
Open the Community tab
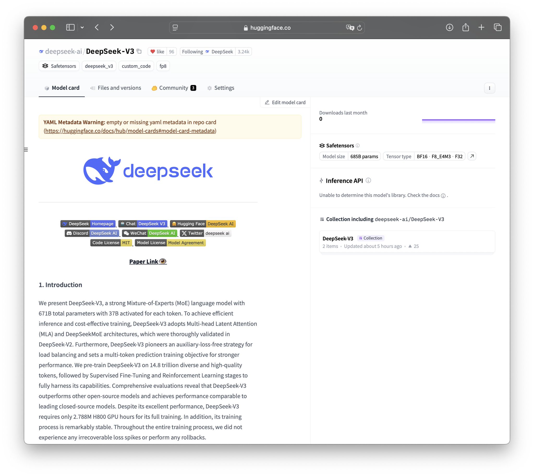(x=174, y=88)
